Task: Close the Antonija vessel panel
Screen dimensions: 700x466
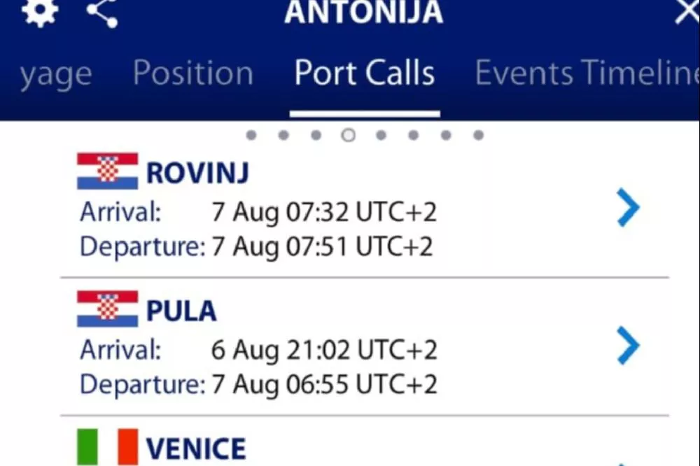Action: click(x=686, y=11)
